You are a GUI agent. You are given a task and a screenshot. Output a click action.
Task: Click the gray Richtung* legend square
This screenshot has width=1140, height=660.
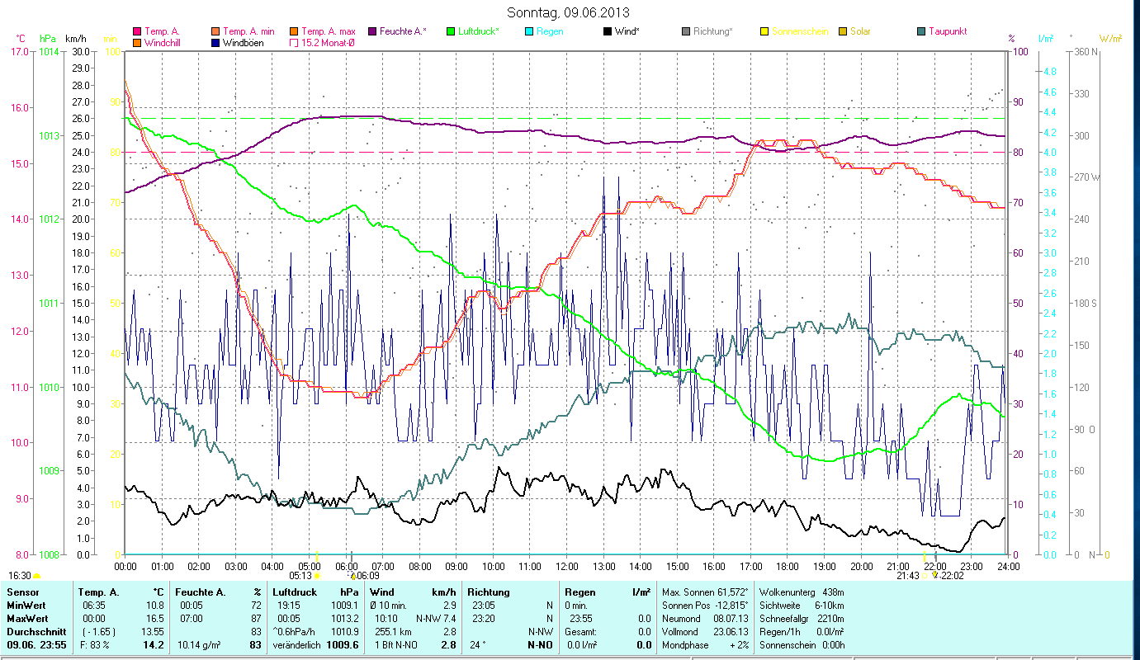(685, 32)
